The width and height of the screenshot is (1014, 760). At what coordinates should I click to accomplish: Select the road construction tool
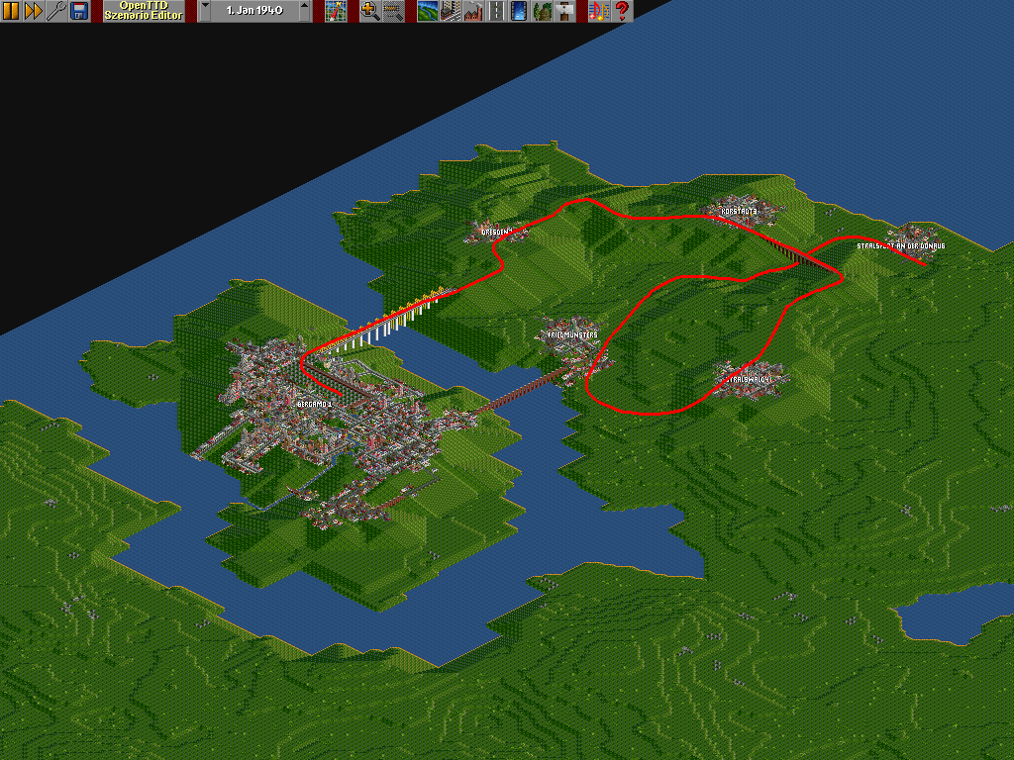click(496, 11)
